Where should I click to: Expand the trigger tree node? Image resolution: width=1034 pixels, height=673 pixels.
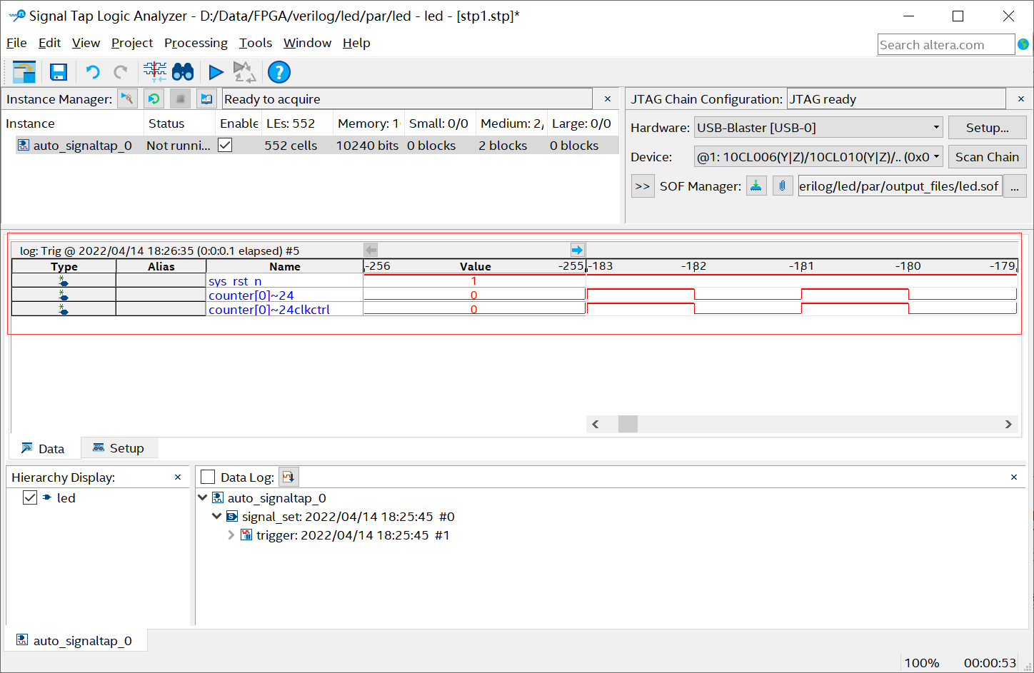[x=231, y=535]
